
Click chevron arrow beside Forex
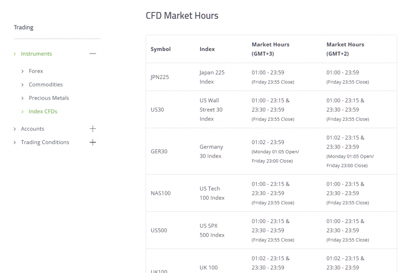click(22, 71)
